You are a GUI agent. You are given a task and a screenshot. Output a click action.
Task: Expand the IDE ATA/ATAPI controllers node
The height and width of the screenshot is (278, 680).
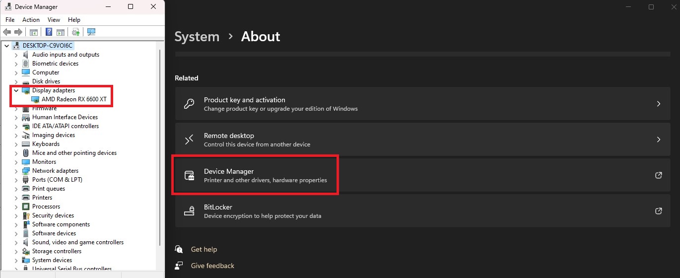tap(16, 126)
